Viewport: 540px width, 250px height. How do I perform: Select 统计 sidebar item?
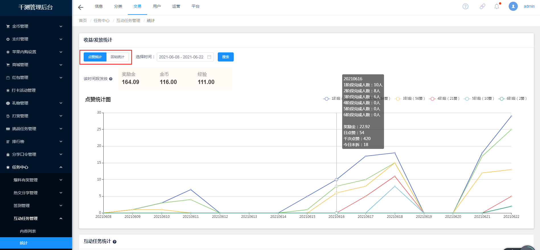[36, 243]
